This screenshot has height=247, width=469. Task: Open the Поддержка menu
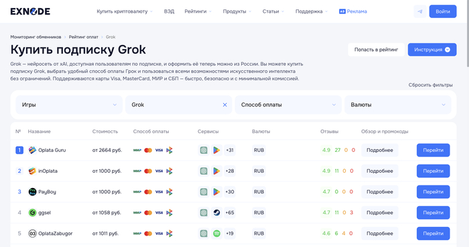coord(312,11)
